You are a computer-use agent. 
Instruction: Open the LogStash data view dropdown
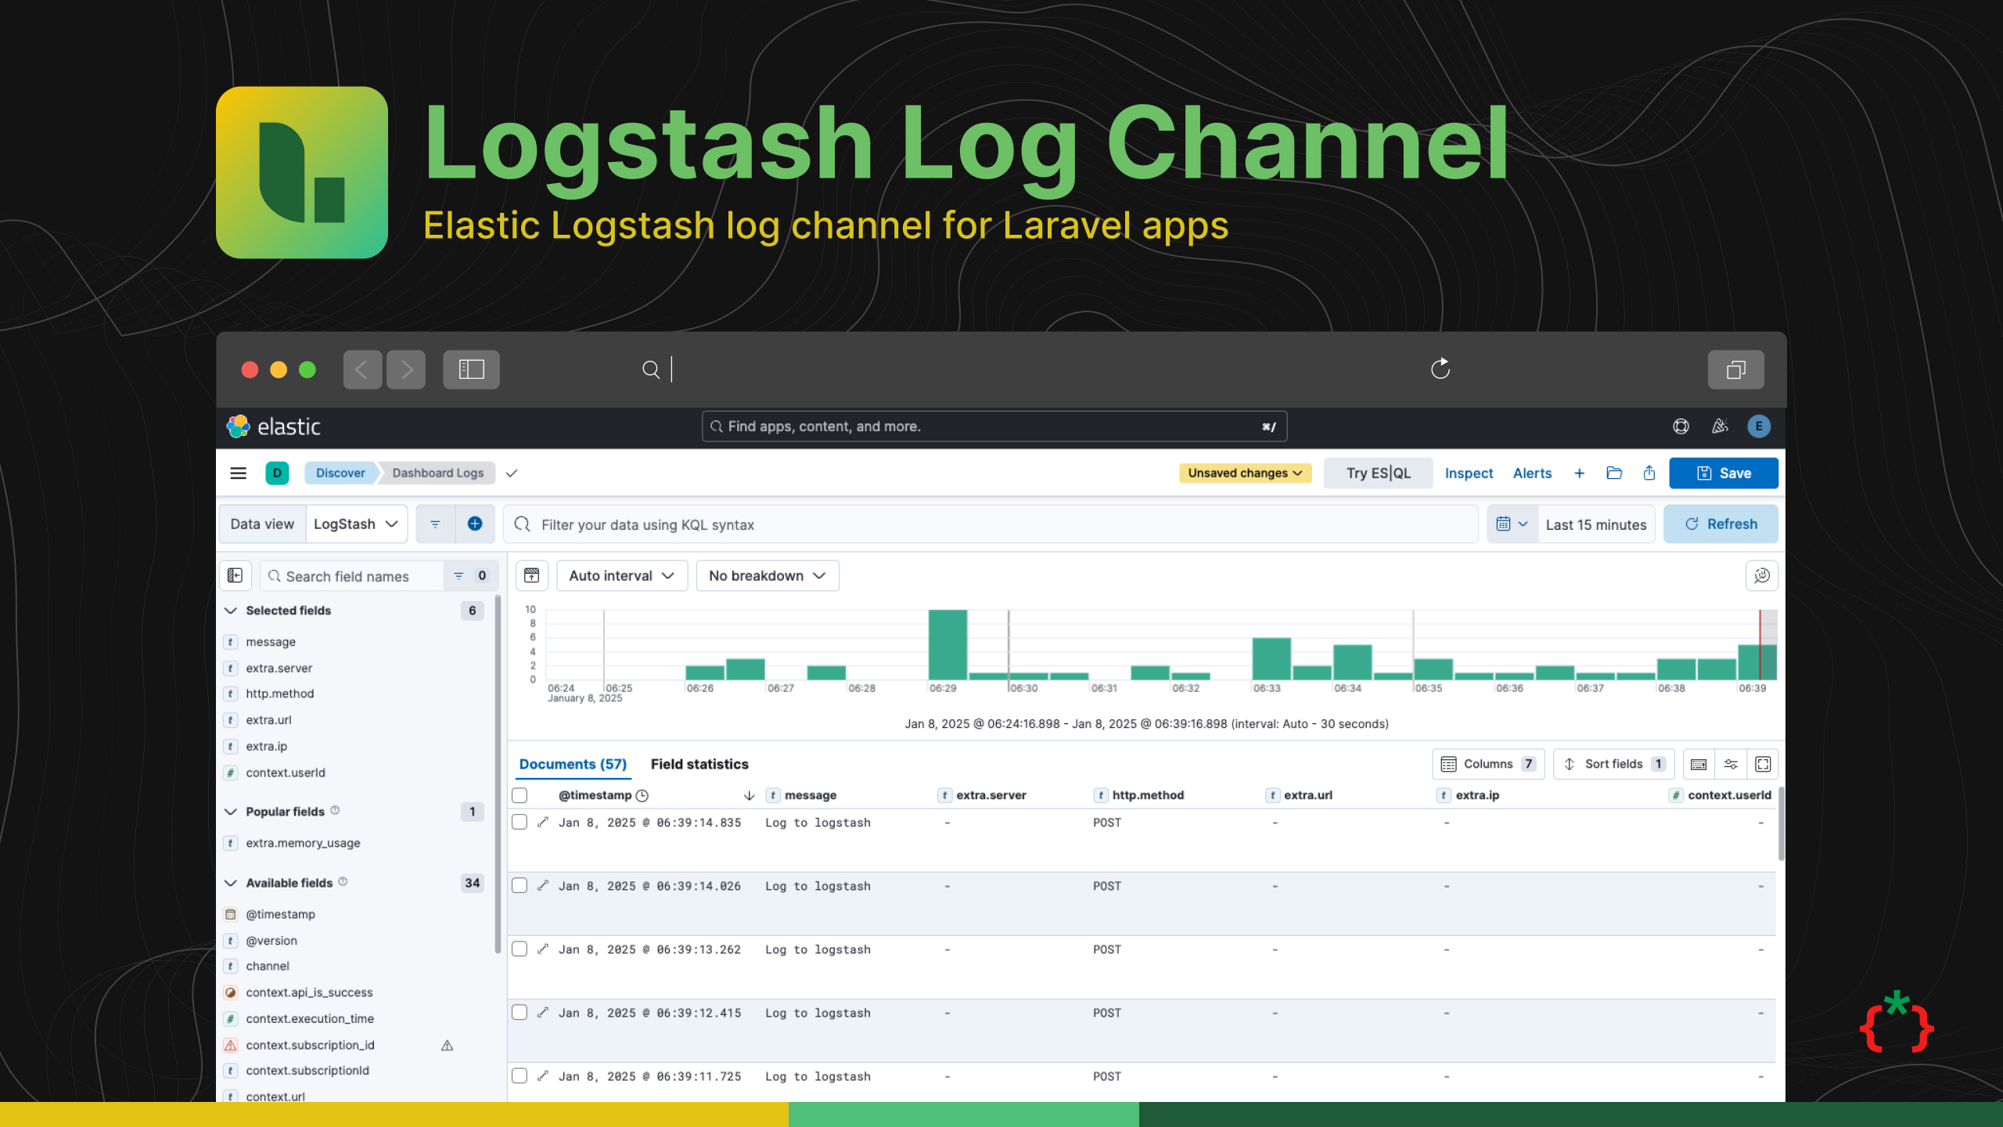tap(356, 524)
